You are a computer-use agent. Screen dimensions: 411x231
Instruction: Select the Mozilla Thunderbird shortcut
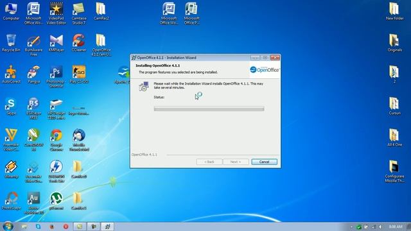click(x=79, y=140)
